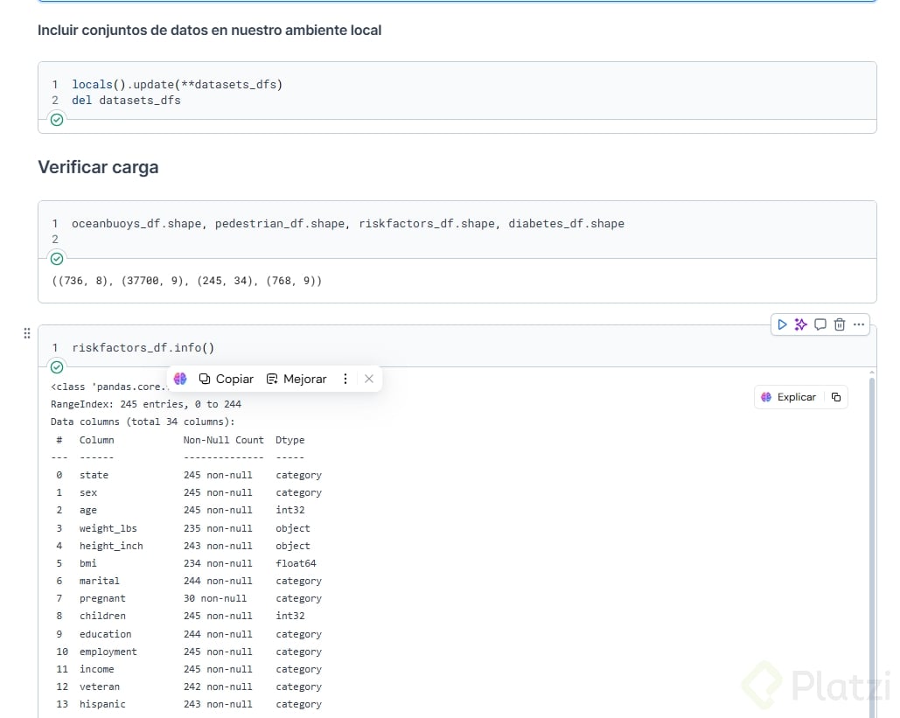Delete the cell with trash icon

click(x=840, y=324)
